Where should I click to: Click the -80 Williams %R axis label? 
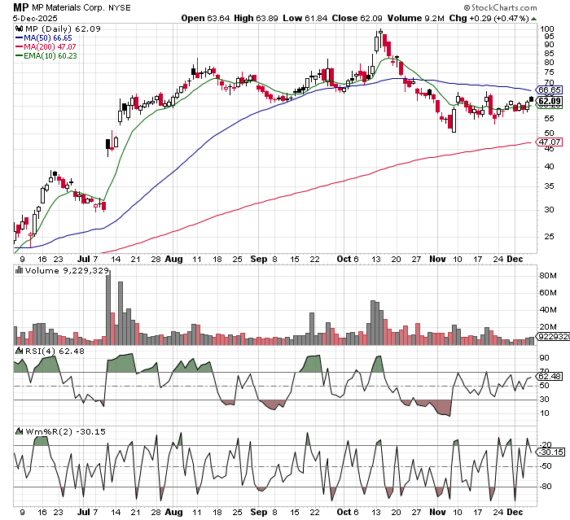point(546,487)
